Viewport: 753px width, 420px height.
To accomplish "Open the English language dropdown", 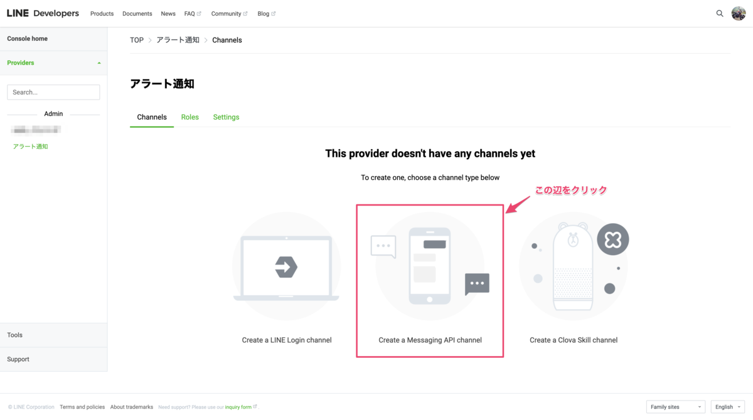I will 727,407.
